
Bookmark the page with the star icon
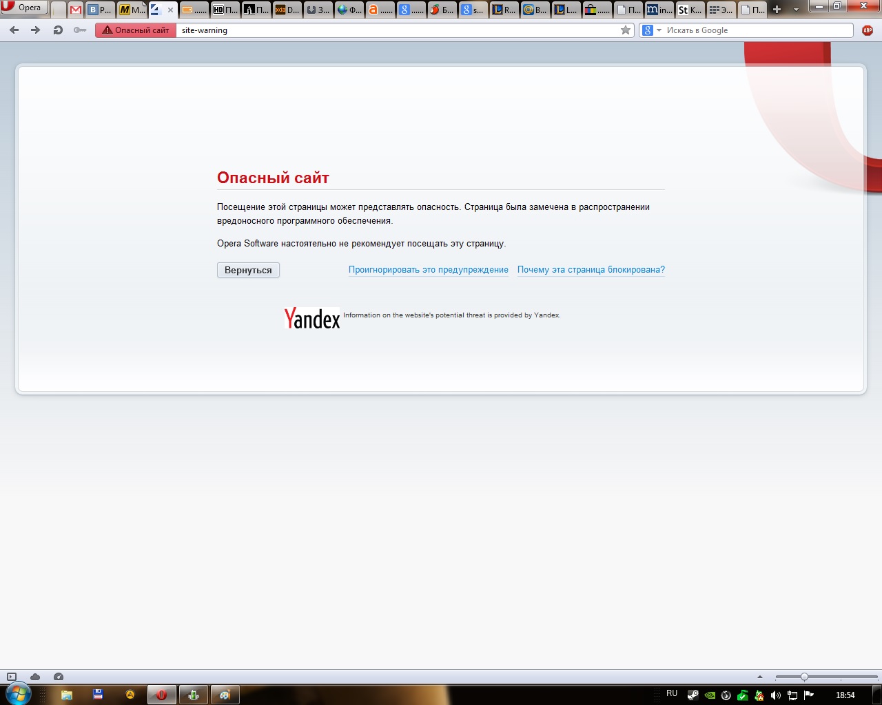pyautogui.click(x=626, y=30)
